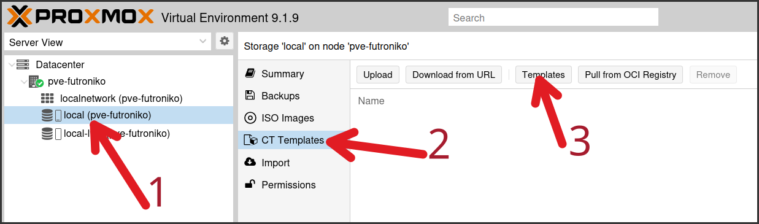Click the Permissions unlock icon
759x224 pixels.
point(250,184)
